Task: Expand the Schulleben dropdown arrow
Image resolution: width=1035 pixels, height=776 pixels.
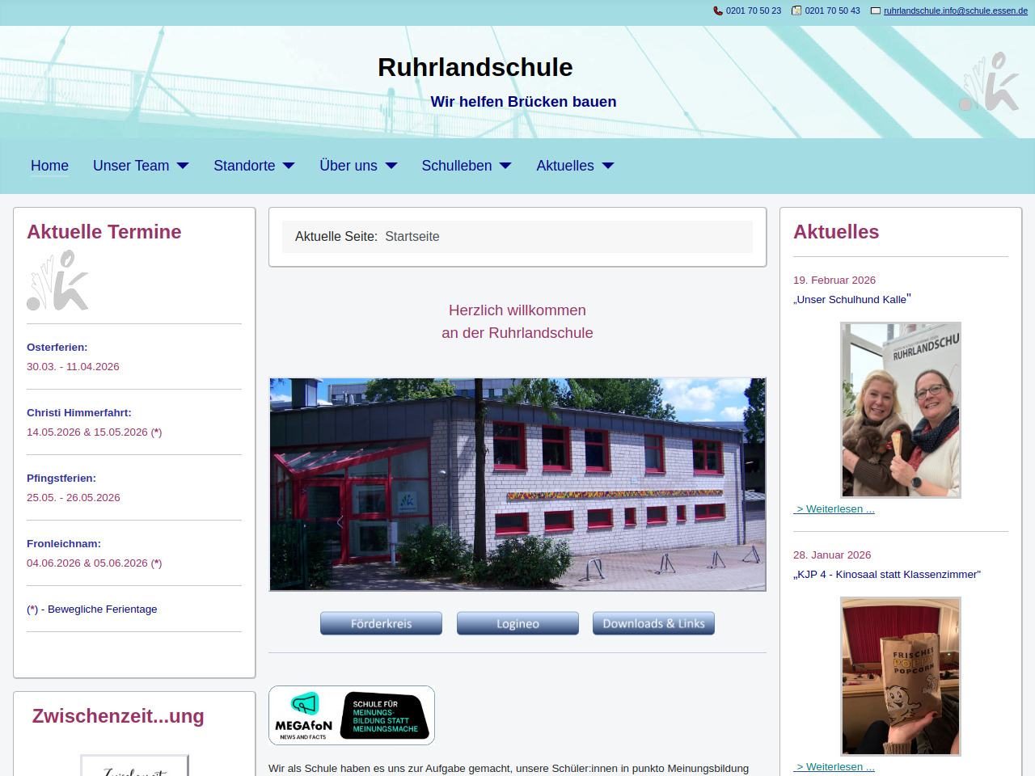Action: click(505, 166)
